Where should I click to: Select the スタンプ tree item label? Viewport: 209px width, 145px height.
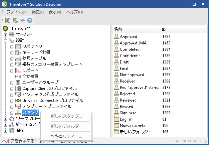pyautogui.click(x=30, y=113)
